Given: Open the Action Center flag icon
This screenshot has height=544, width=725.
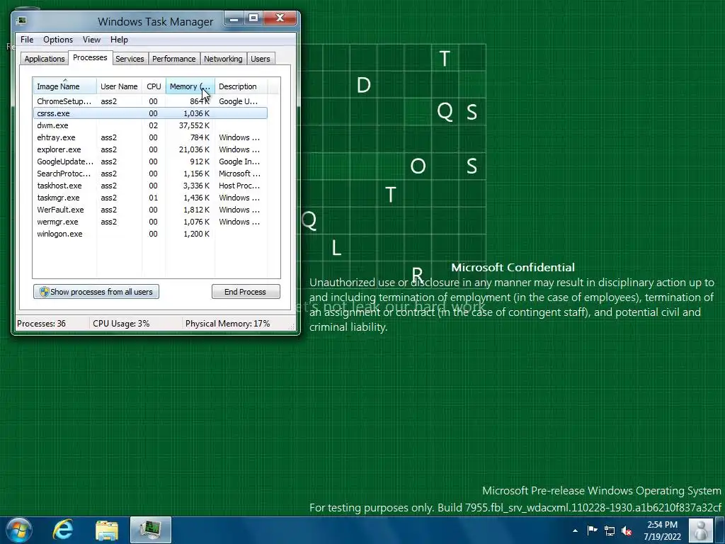Looking at the screenshot, I should point(593,531).
